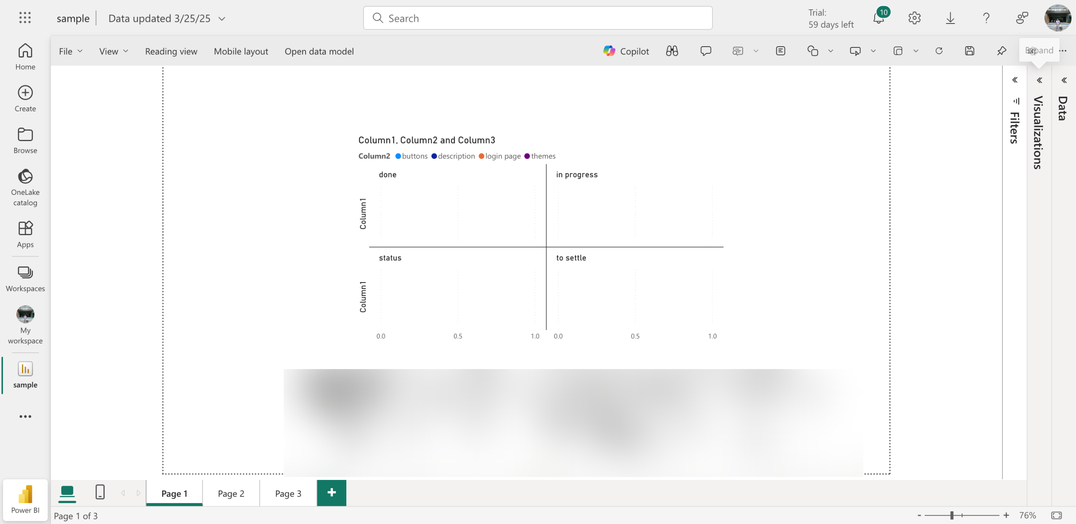Click the pin to dashboard icon
Screen dimensions: 1076x524
coord(1002,51)
